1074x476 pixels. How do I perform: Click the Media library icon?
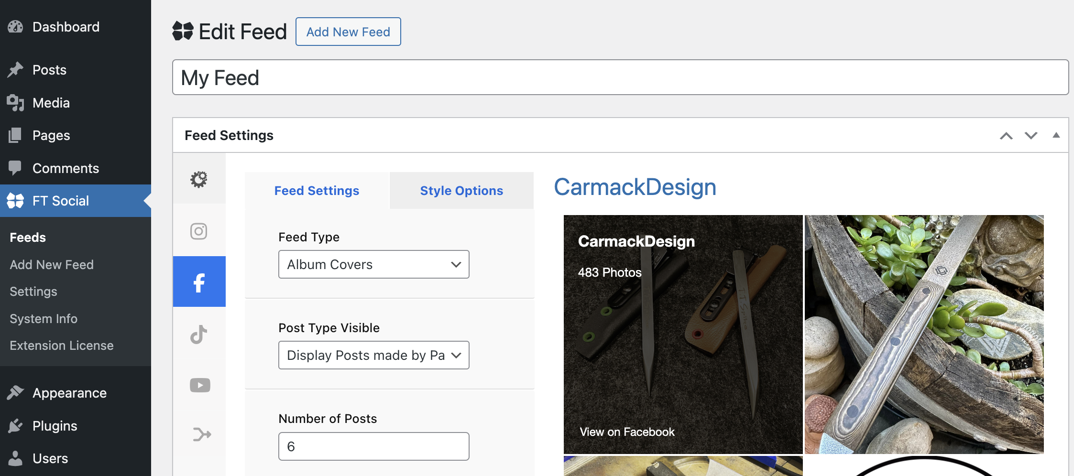click(x=15, y=103)
